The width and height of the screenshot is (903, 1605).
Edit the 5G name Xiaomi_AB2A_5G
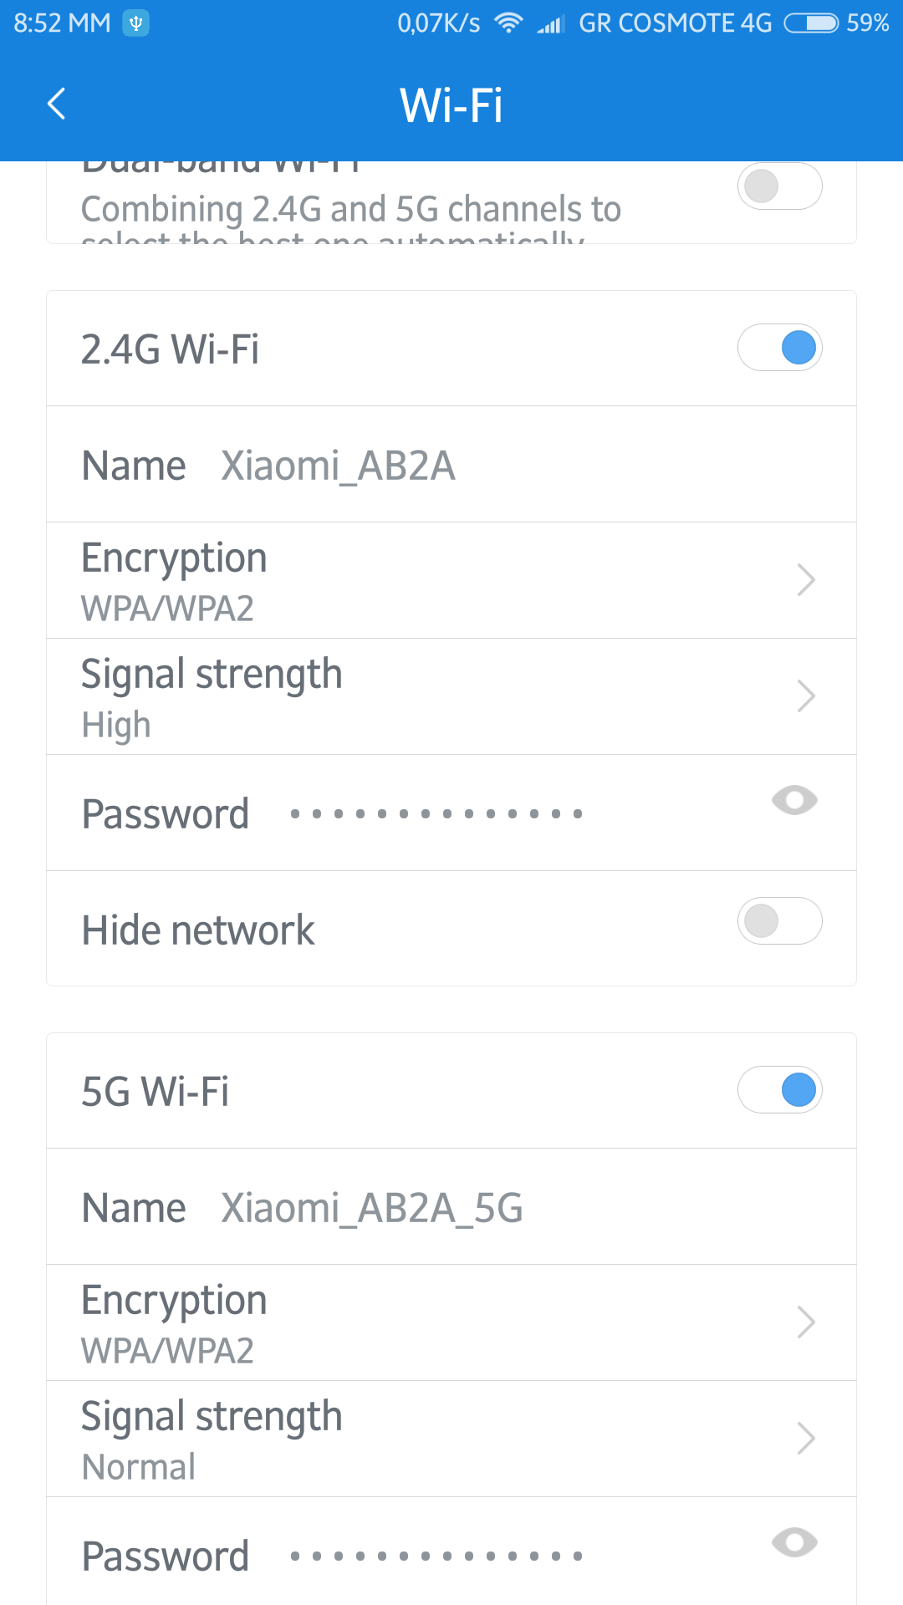tap(371, 1208)
